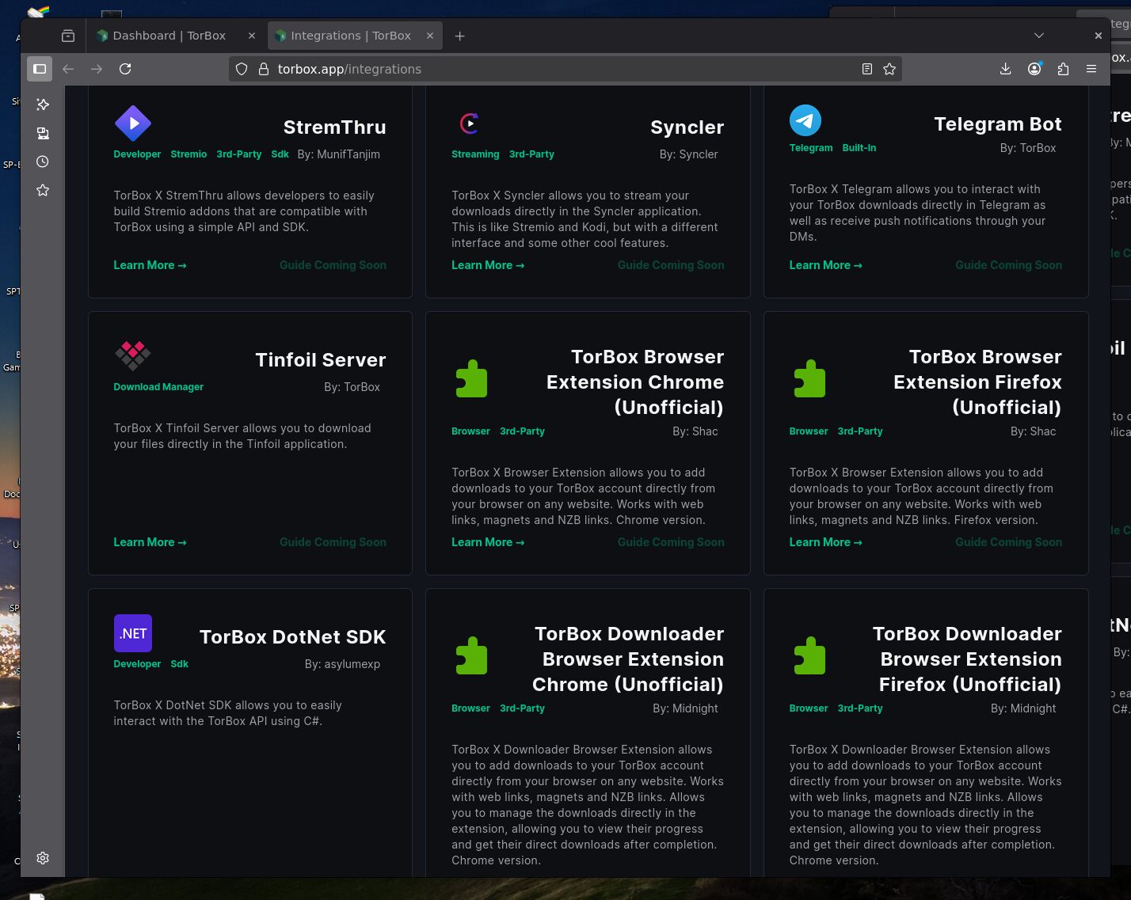Click Telegram Bot Guide Coming Soon
The height and width of the screenshot is (900, 1131).
(x=1008, y=265)
